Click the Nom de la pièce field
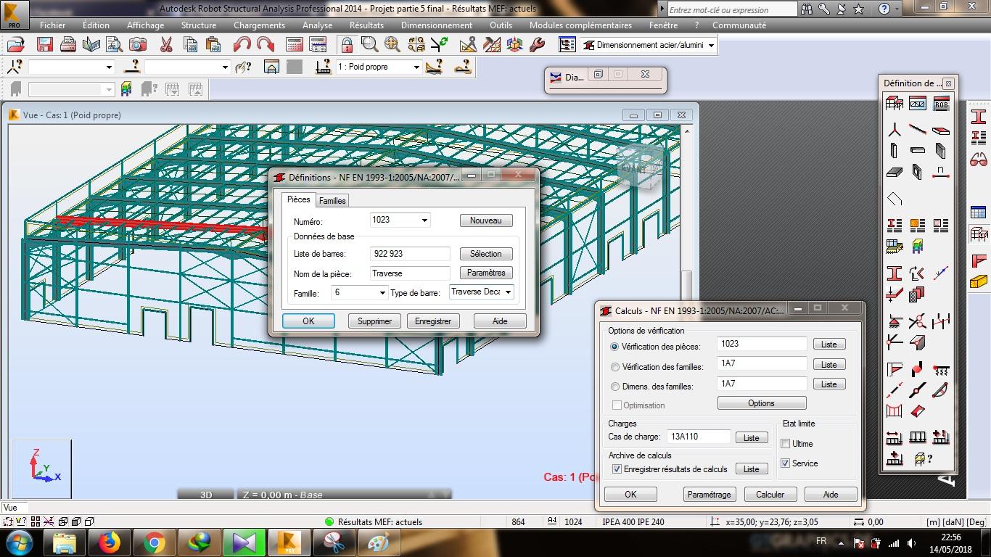The image size is (991, 557). 410,273
